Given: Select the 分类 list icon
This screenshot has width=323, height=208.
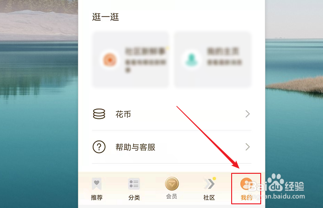Looking at the screenshot, I should (x=134, y=184).
